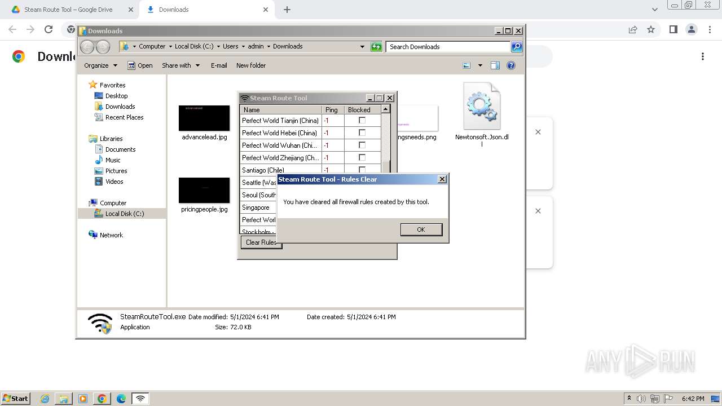Click the volume icon in system tray
The image size is (722, 406).
point(641,399)
